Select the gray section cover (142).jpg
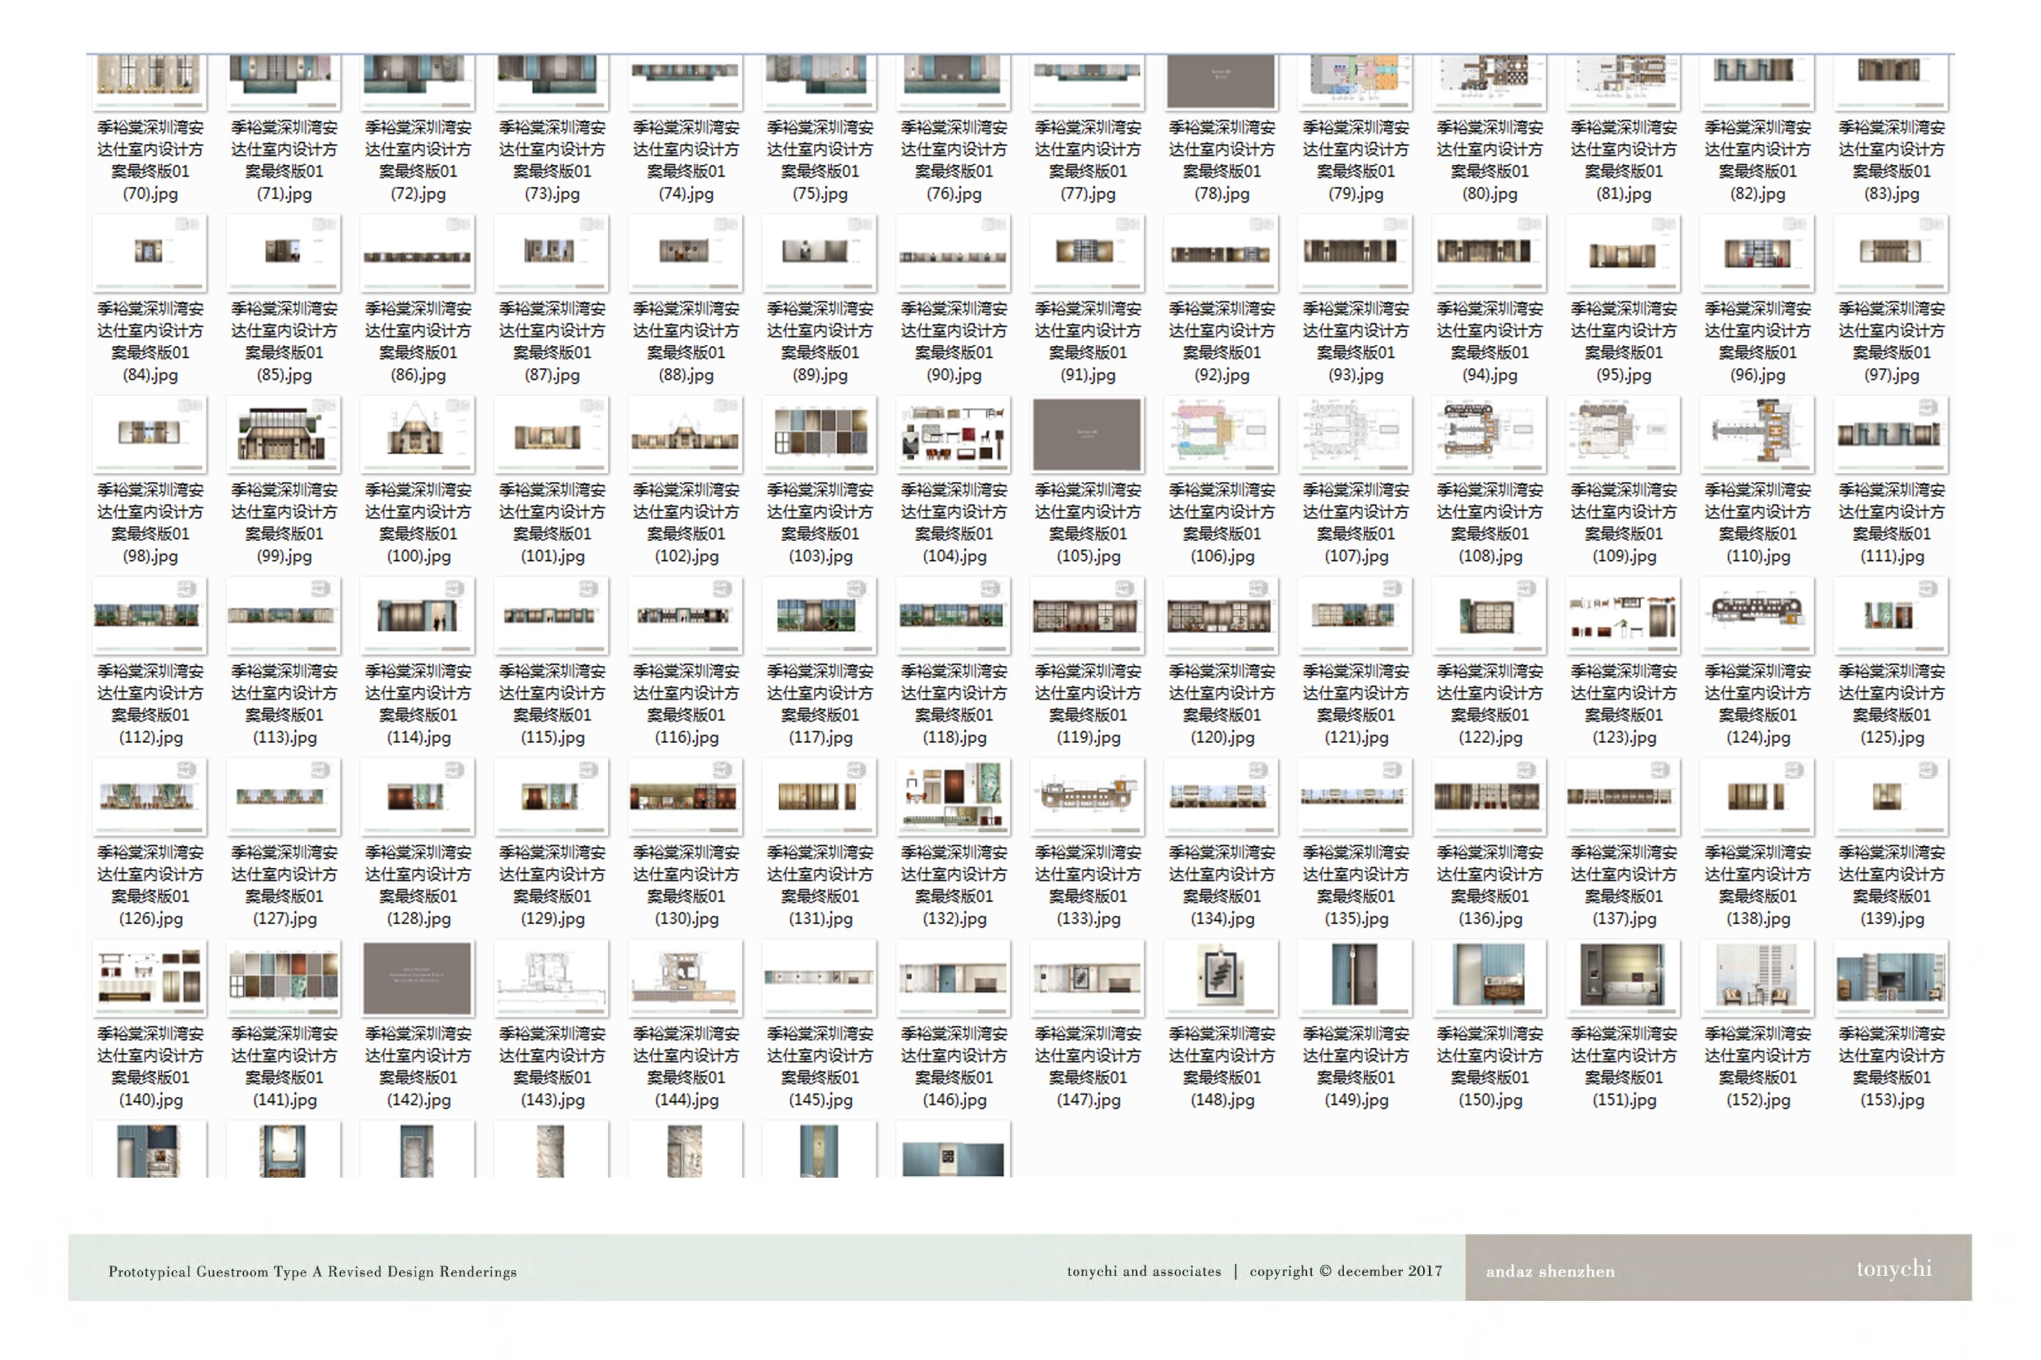Viewport: 2041px width, 1360px height. click(418, 977)
